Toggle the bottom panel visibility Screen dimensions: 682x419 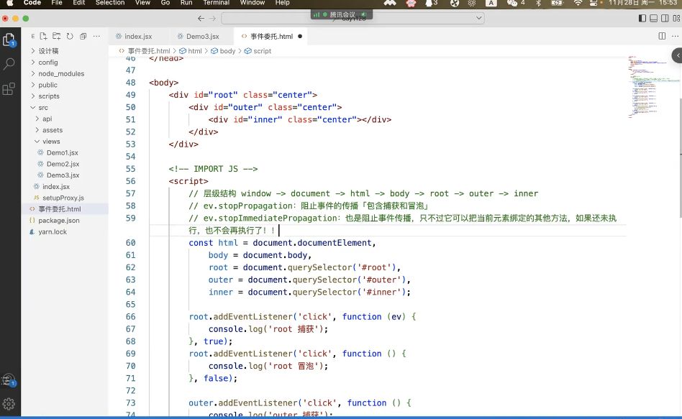point(653,18)
